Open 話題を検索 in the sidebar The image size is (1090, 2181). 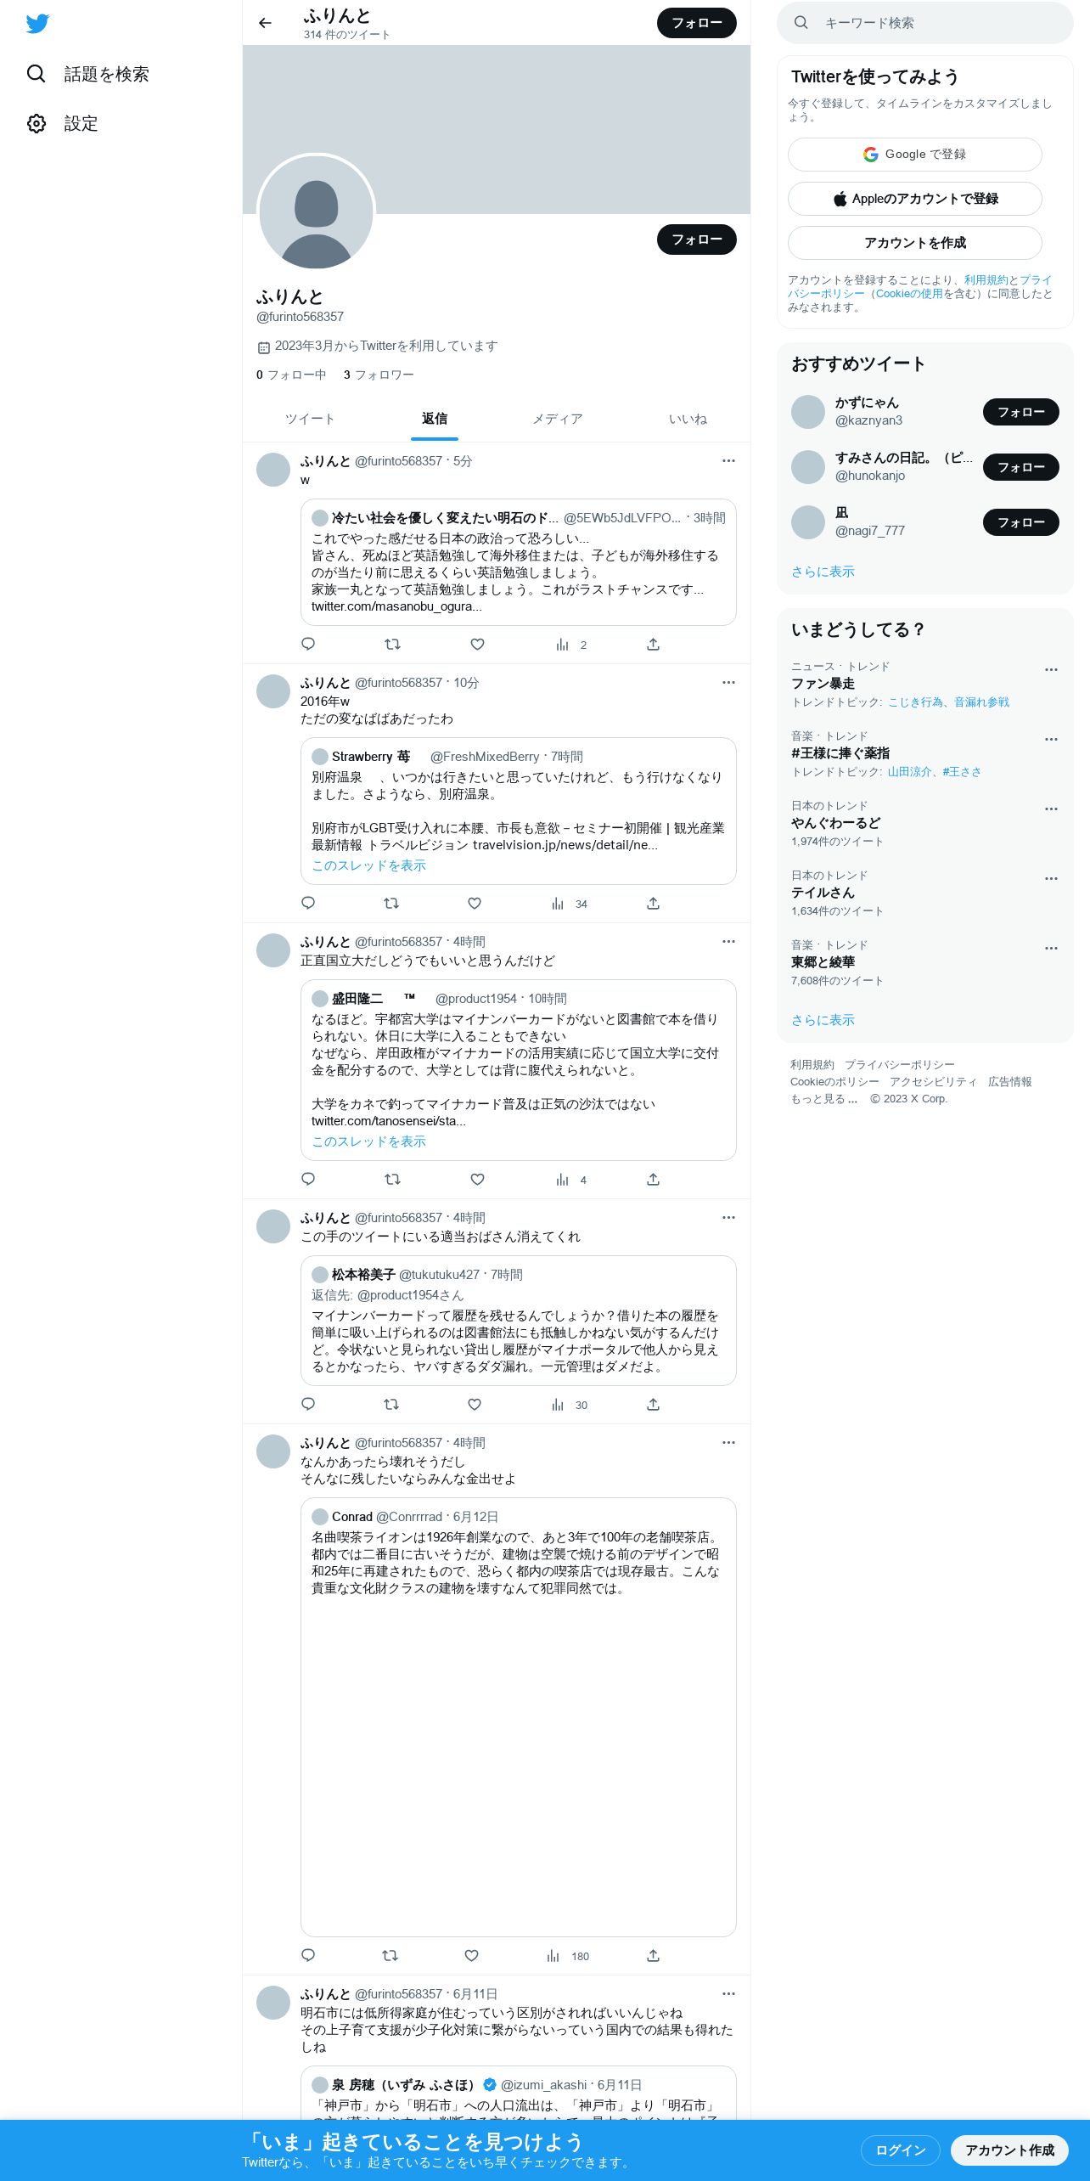point(87,74)
